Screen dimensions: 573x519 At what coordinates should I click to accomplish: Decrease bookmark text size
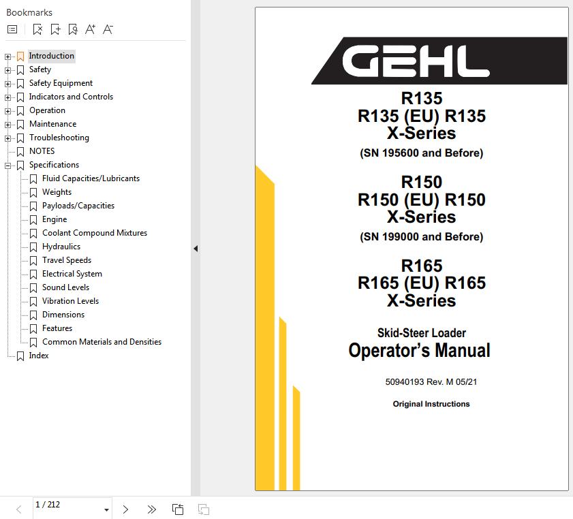(x=108, y=29)
